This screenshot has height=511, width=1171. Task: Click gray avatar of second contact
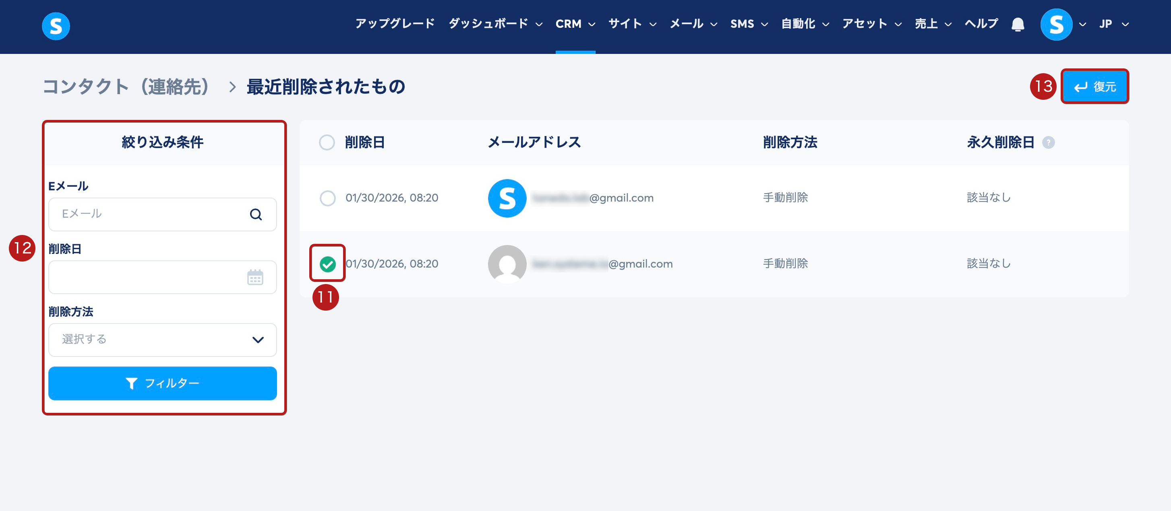(507, 264)
